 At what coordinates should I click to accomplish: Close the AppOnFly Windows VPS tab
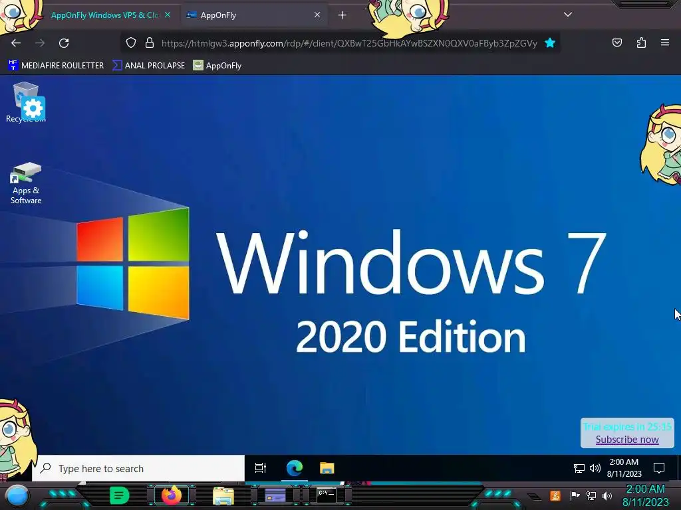[168, 15]
